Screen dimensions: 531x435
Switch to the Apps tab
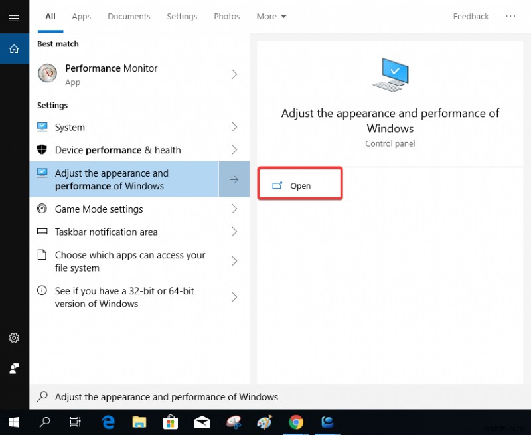81,16
